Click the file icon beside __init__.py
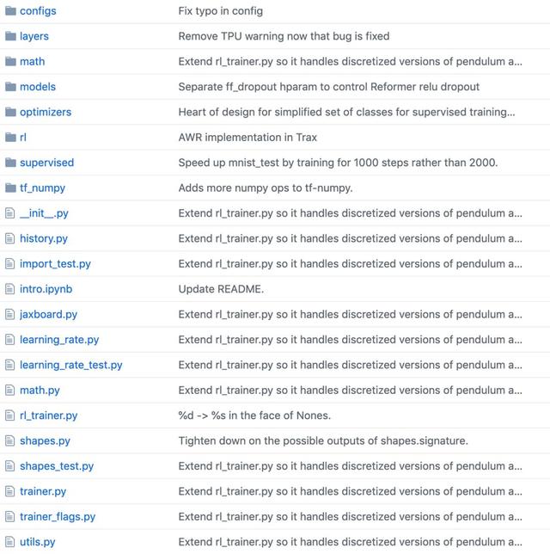Screen dimensions: 550x554 click(10, 213)
